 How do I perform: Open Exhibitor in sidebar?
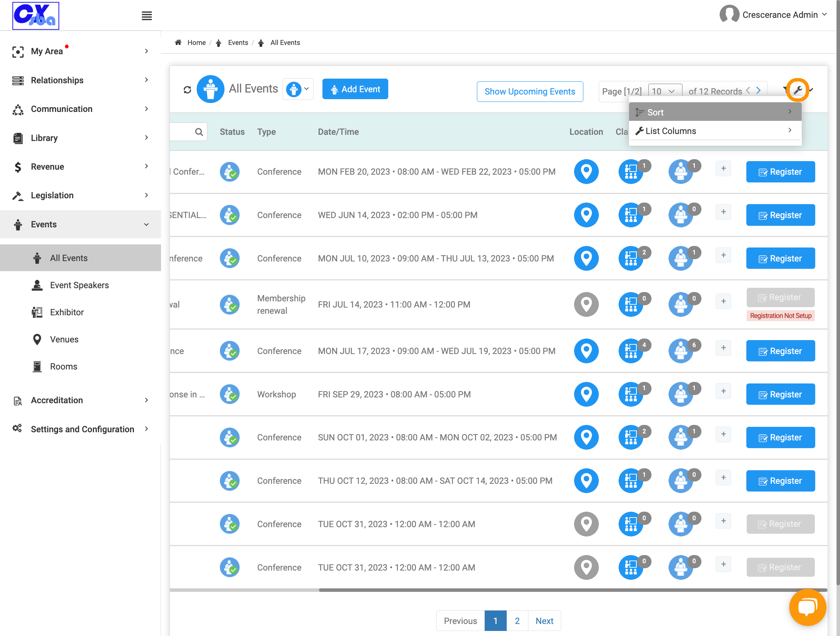67,312
